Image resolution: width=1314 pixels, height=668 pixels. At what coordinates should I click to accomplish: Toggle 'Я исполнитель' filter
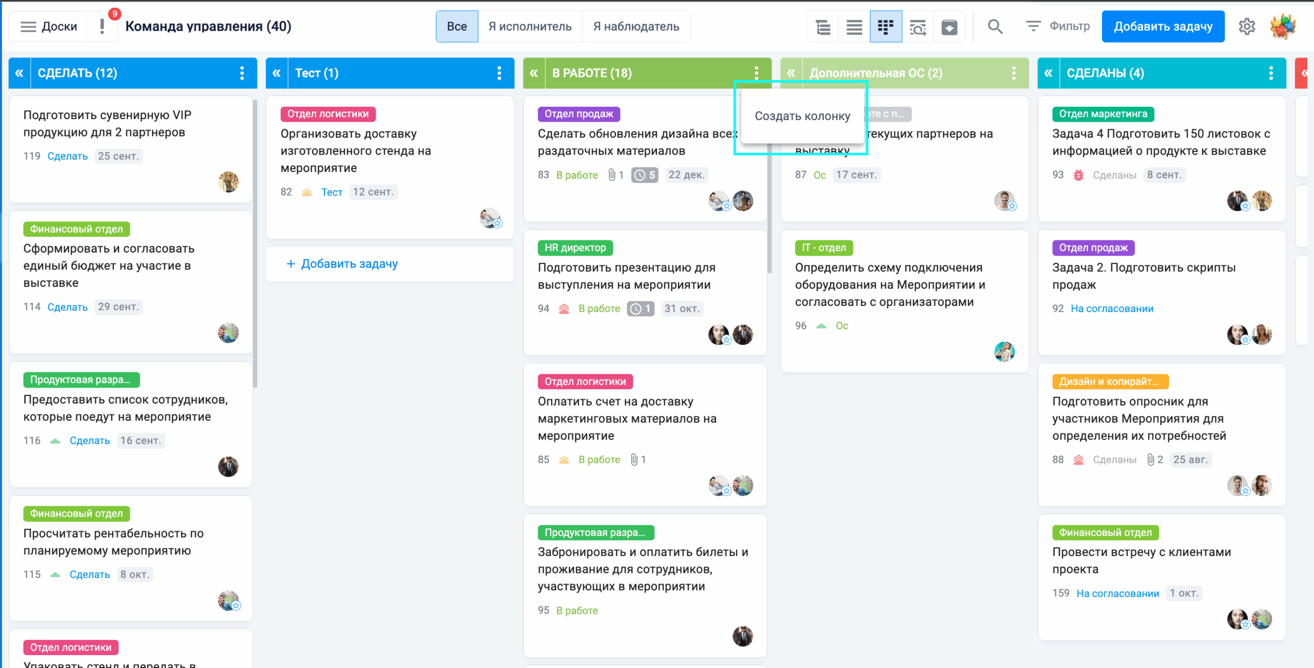point(530,26)
